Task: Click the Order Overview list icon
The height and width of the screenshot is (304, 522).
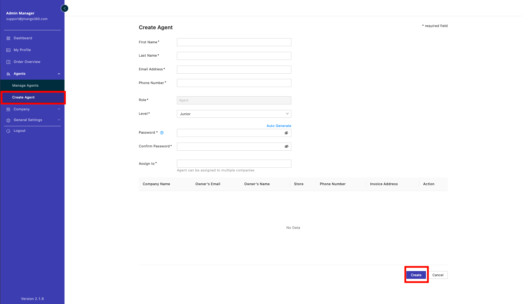Action: pos(9,62)
